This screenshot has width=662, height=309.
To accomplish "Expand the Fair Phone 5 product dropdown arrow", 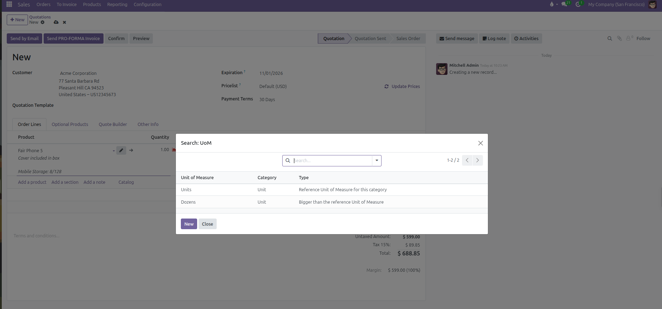I will click(113, 151).
